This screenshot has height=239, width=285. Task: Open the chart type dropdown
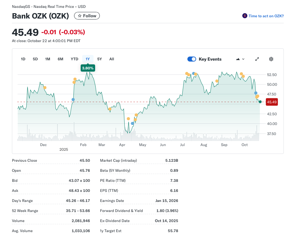point(240,59)
